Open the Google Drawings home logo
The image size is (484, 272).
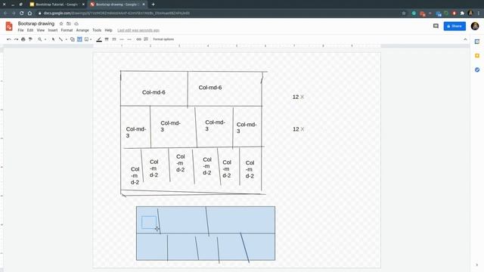pyautogui.click(x=9, y=26)
